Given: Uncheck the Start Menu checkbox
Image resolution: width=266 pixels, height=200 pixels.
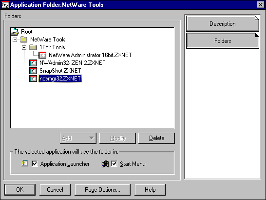Looking at the screenshot, I should [114, 164].
